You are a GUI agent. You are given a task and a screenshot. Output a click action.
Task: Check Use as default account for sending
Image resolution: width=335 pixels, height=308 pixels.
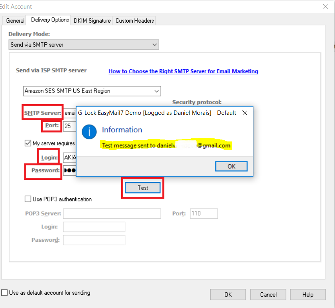4,293
